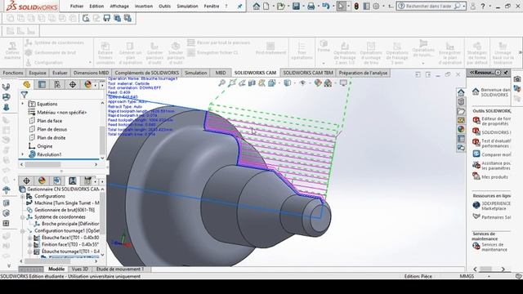Click Zoom to Fit in heads-up toolbar
The height and width of the screenshot is (294, 523).
221,82
